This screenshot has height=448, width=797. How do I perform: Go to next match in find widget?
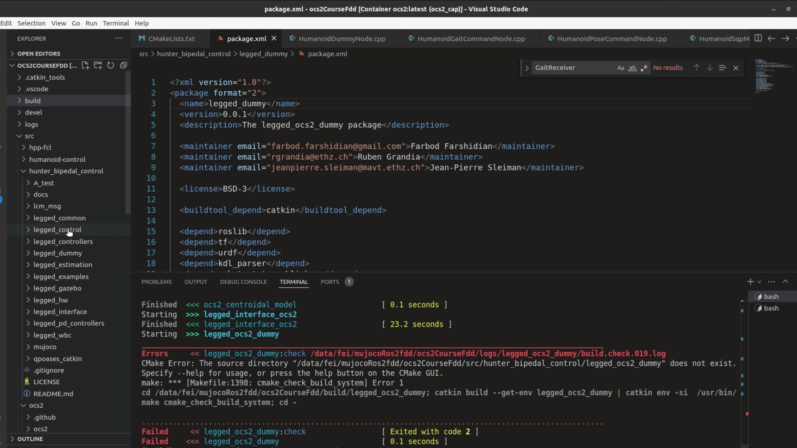click(x=710, y=68)
